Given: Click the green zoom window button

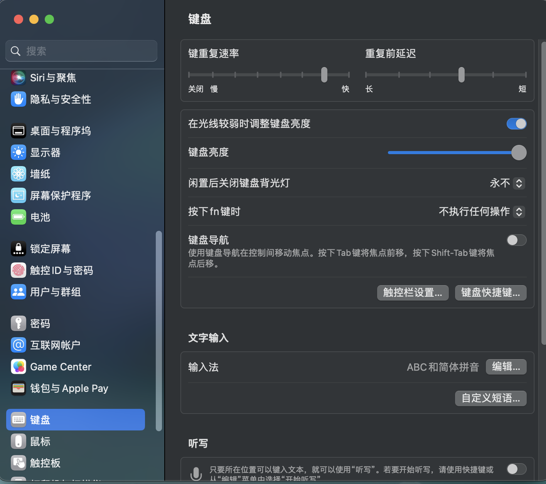Looking at the screenshot, I should [49, 19].
